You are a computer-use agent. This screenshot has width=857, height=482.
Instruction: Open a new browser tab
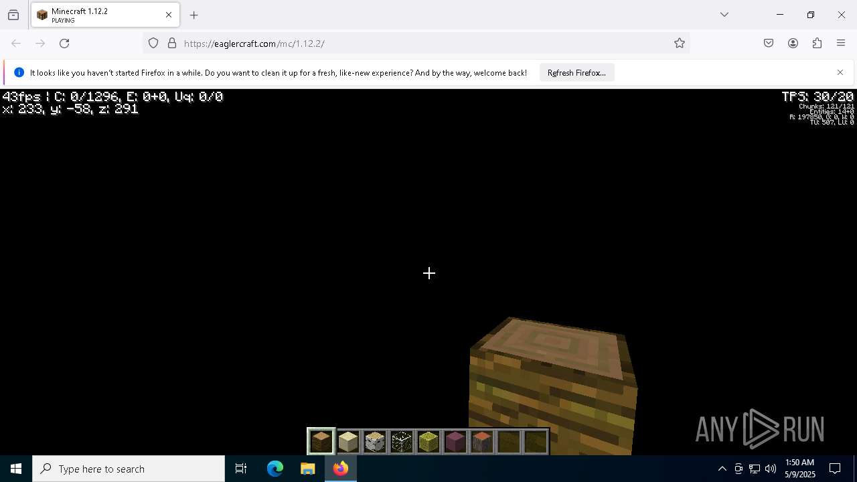(194, 15)
